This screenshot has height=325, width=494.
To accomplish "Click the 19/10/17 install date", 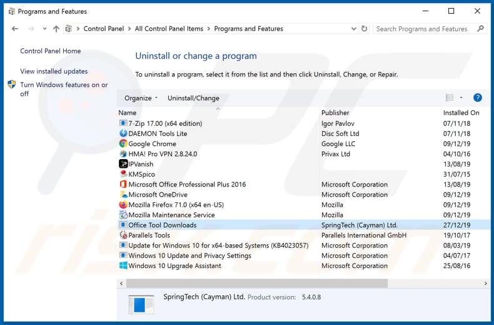I will pos(457,235).
